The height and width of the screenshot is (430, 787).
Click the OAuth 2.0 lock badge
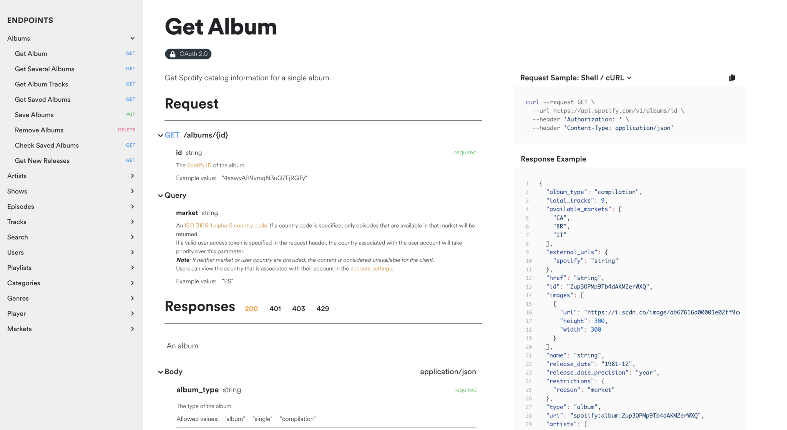188,54
